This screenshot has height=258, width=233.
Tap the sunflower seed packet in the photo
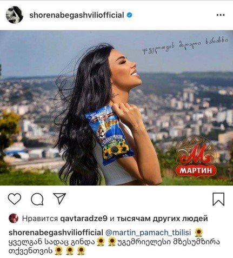pos(110,135)
